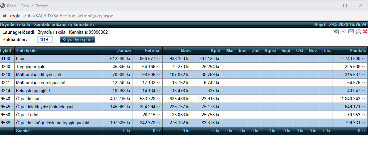Focus the Bókhaldsár year input field
The height and width of the screenshot is (145, 368).
[45, 40]
